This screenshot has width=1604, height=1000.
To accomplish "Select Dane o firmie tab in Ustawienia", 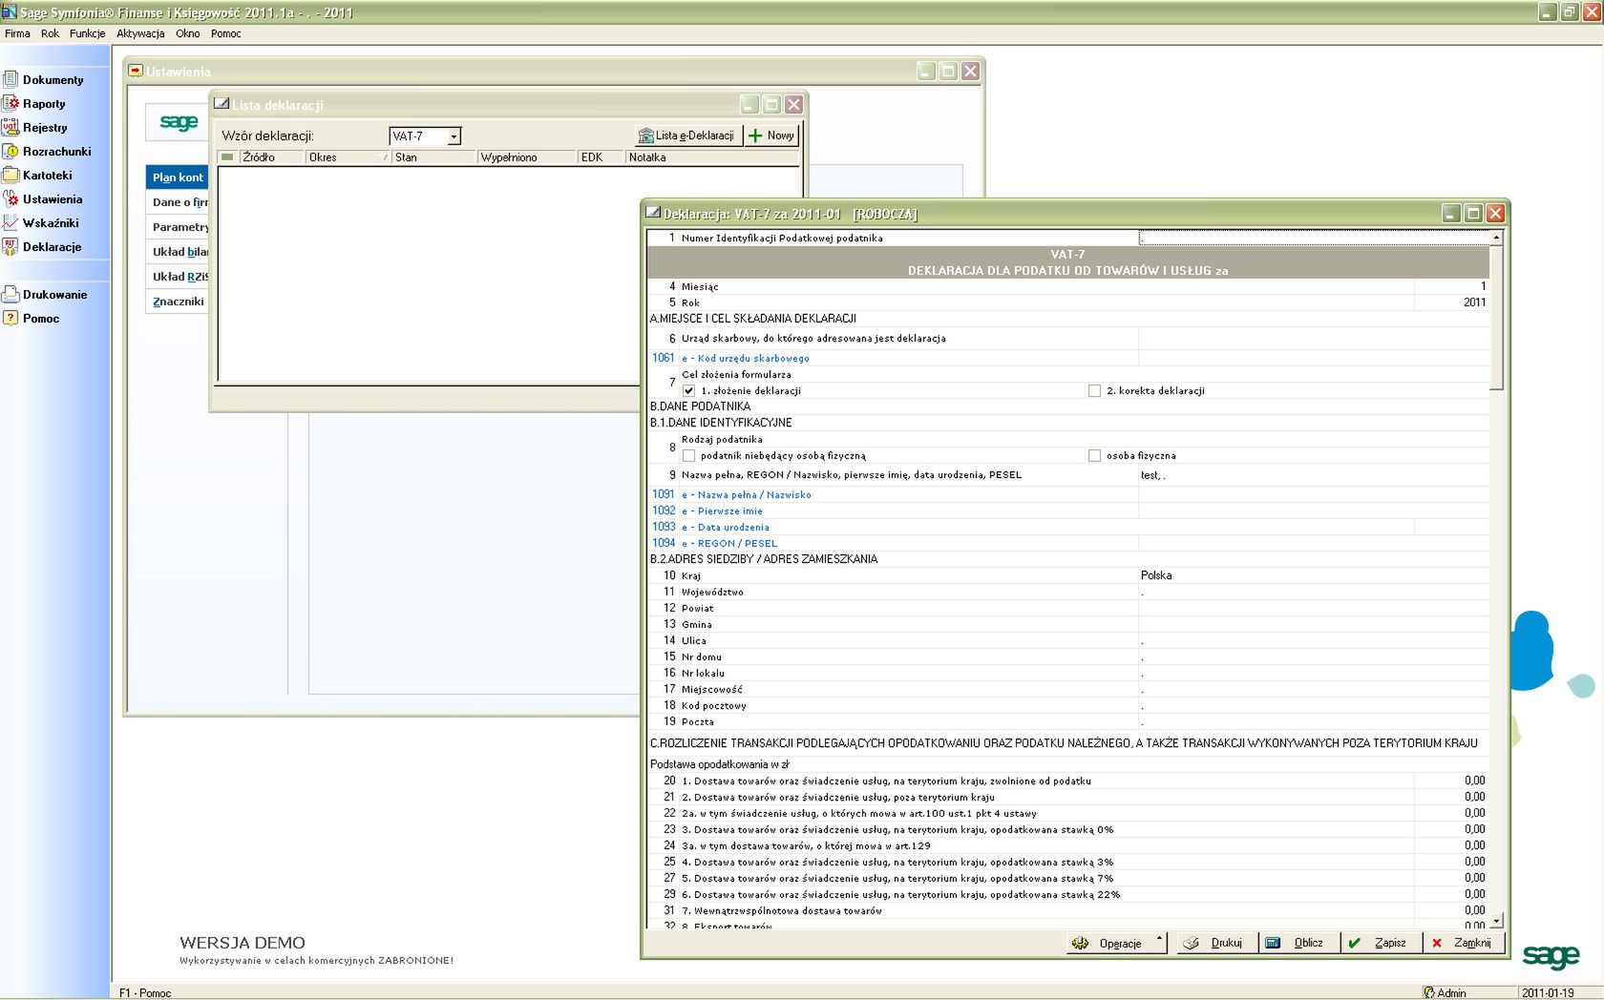I will click(178, 201).
